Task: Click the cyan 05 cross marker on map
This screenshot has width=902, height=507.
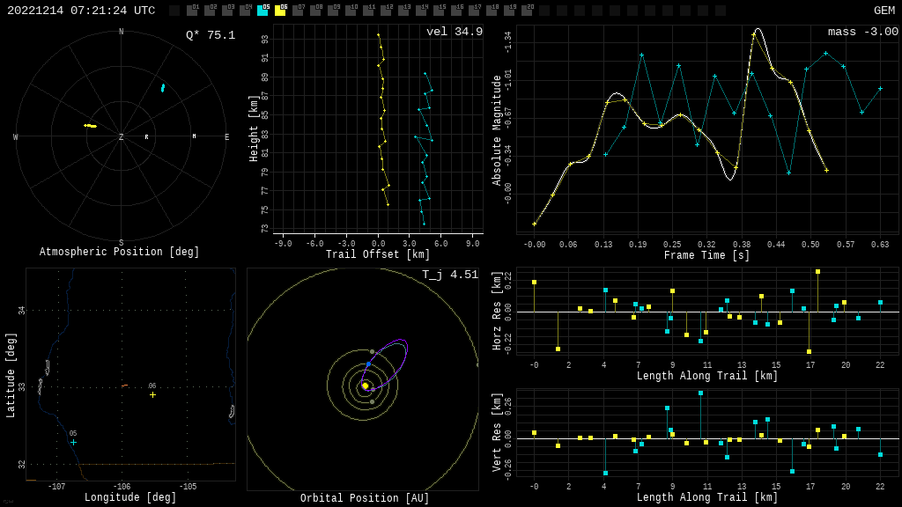Action: point(73,442)
